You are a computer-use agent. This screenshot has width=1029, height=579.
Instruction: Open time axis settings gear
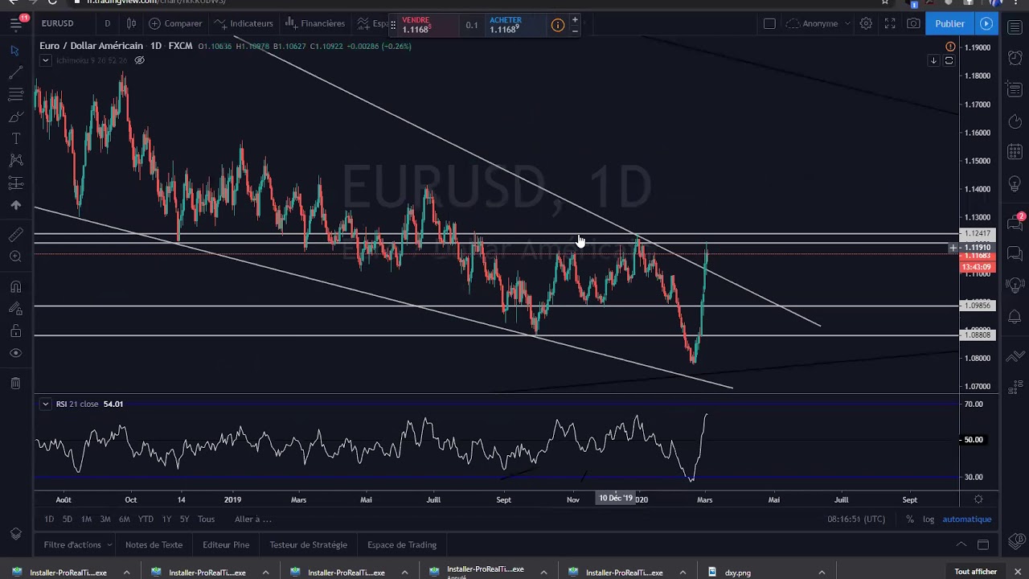point(978,499)
